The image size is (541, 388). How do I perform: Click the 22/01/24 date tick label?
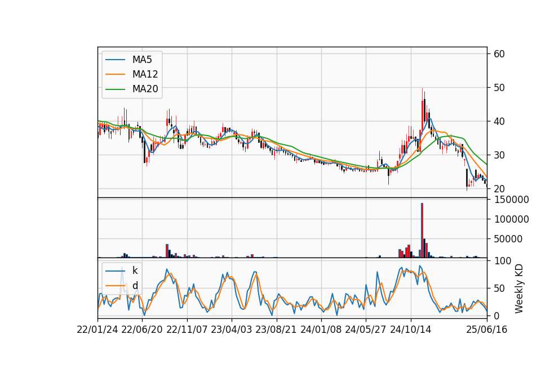pos(97,330)
